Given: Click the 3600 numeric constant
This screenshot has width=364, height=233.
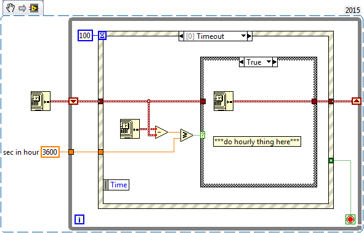Looking at the screenshot, I should (x=50, y=152).
